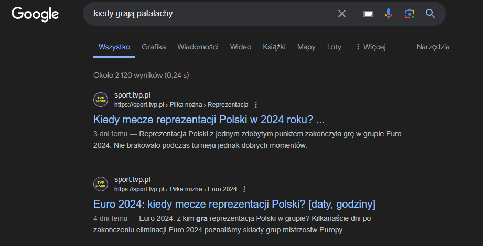Click the 'Około 2 120 wyników' result count

pyautogui.click(x=141, y=75)
